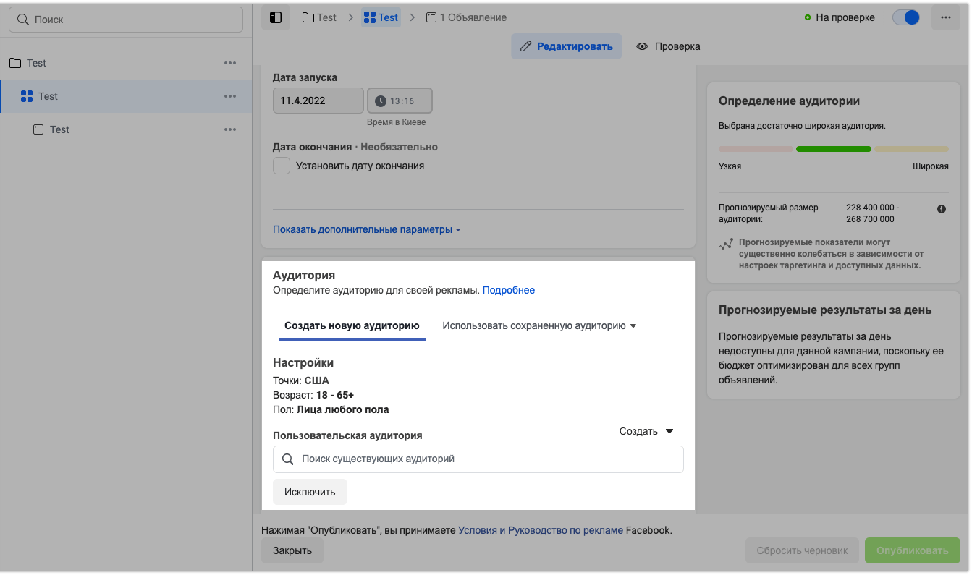Open options for the Test ad row
972x575 pixels.
pyautogui.click(x=230, y=129)
